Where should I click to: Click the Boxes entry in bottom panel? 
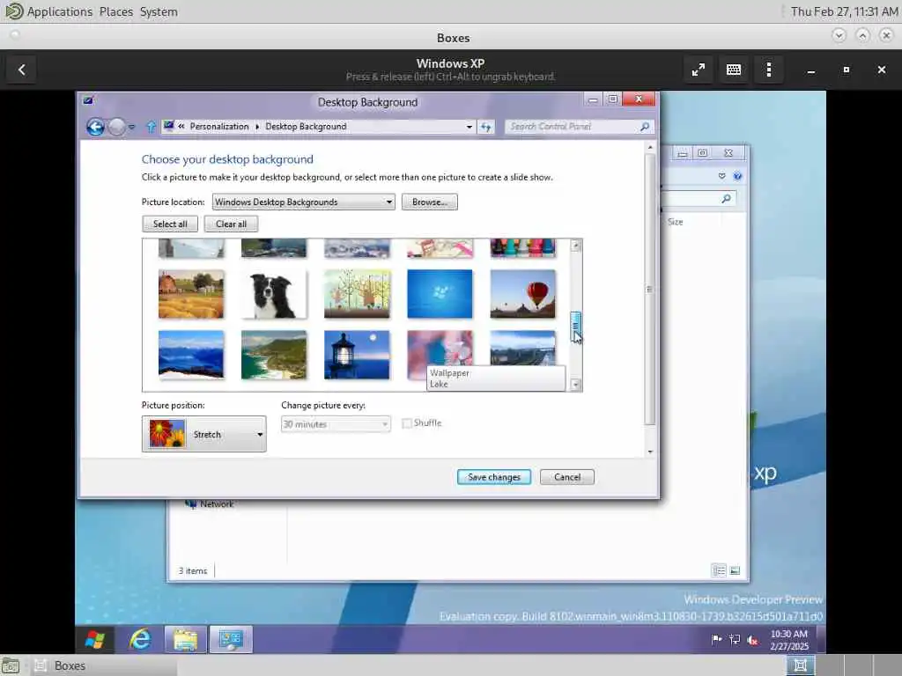(104, 665)
